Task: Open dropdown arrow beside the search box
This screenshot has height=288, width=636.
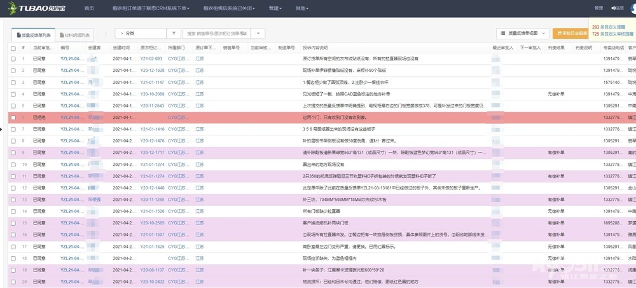Action: point(259,33)
